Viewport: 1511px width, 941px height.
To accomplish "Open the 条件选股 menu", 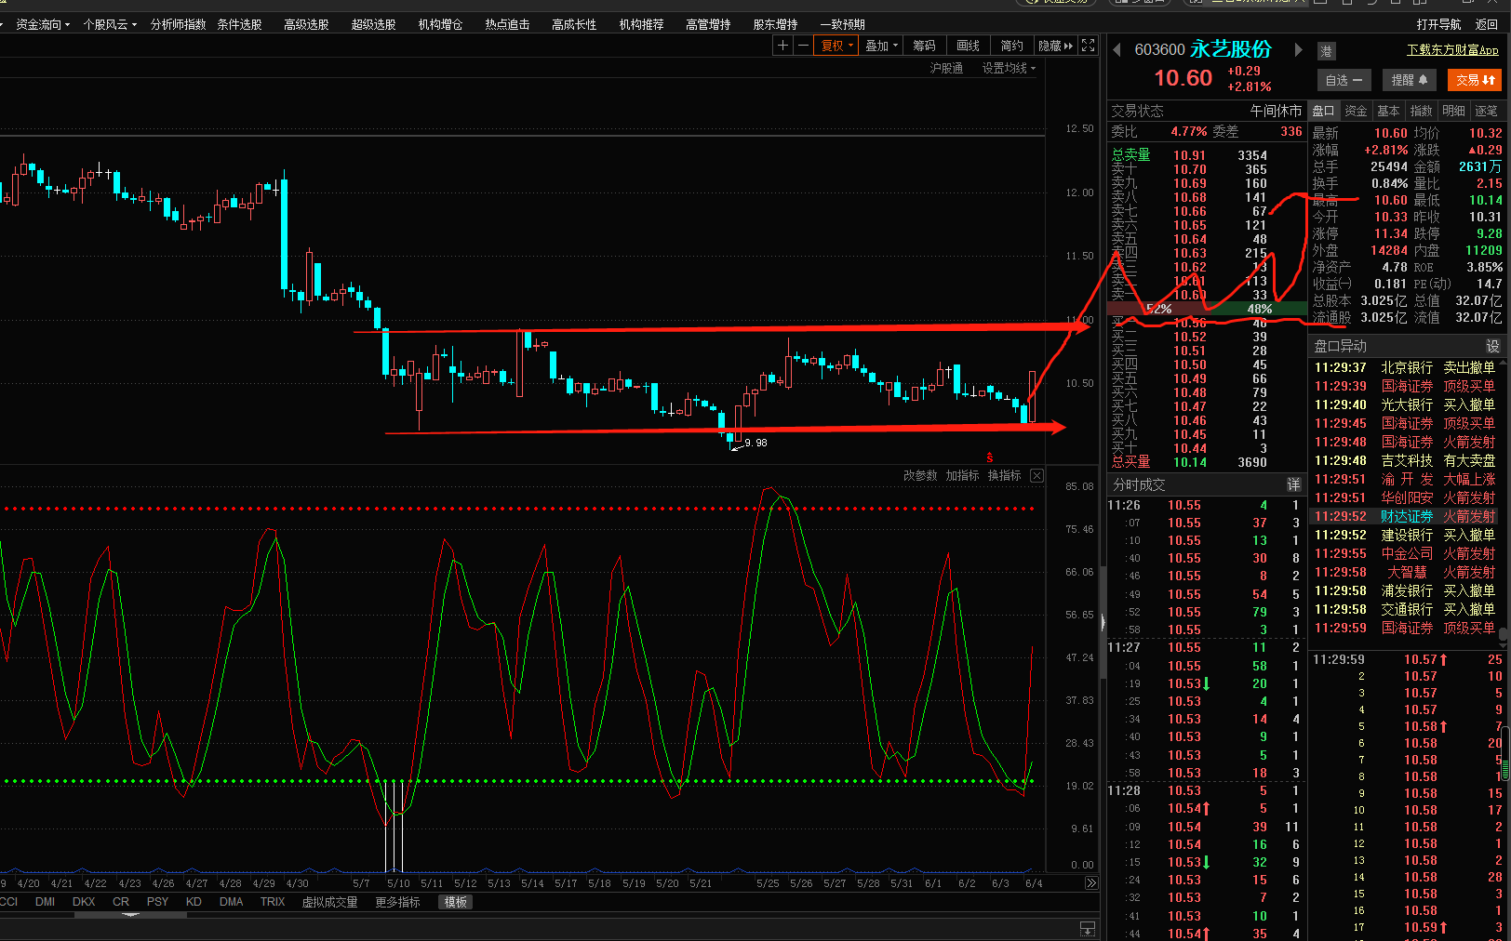I will coord(239,24).
